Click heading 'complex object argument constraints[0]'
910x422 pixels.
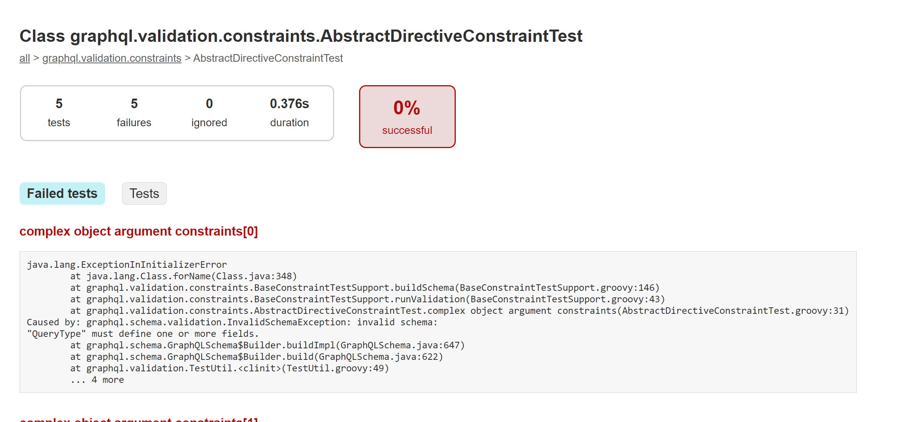point(138,231)
